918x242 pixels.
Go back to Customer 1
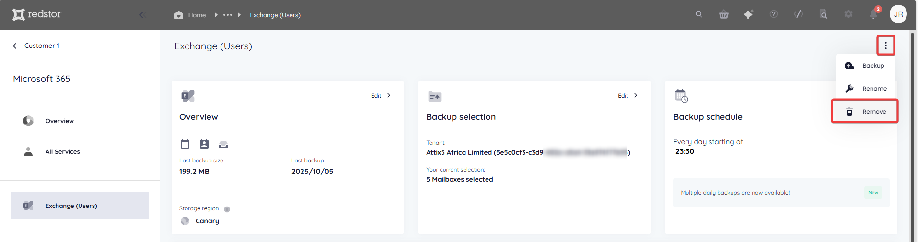pyautogui.click(x=42, y=46)
